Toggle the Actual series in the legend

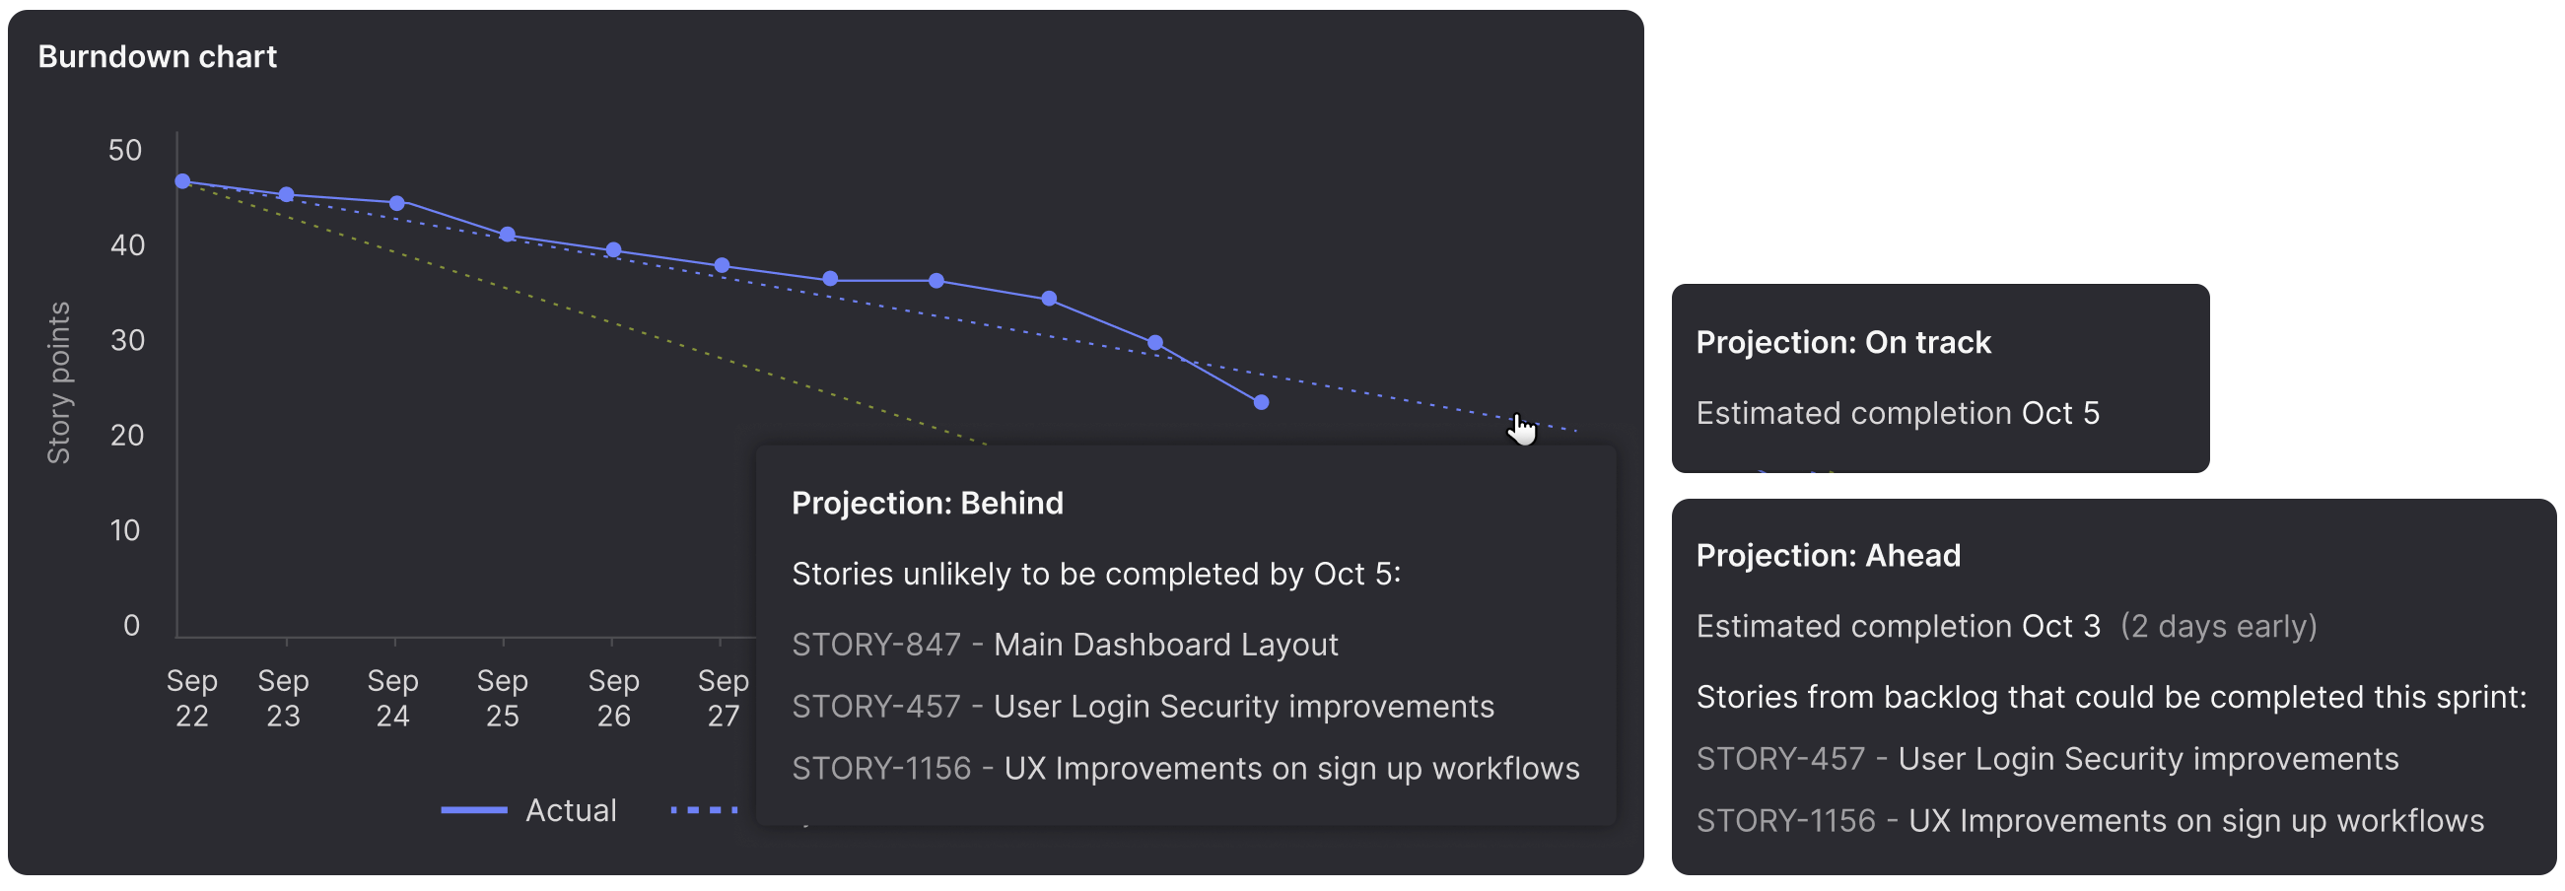point(528,810)
